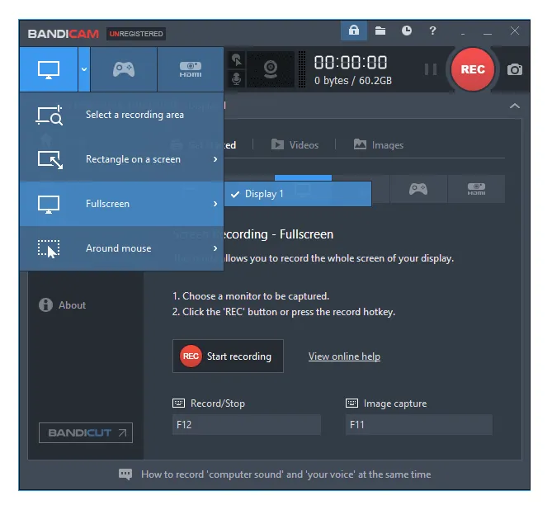
Task: Open the Videos tab
Action: pos(295,144)
